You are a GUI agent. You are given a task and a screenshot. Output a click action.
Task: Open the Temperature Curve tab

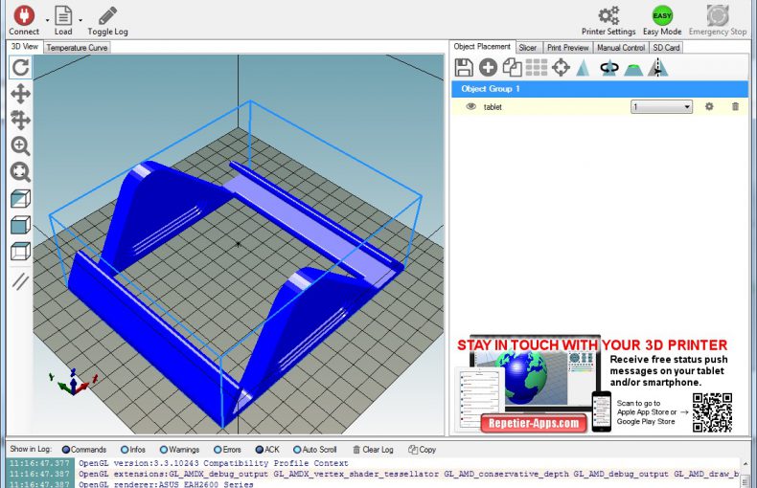coord(78,47)
